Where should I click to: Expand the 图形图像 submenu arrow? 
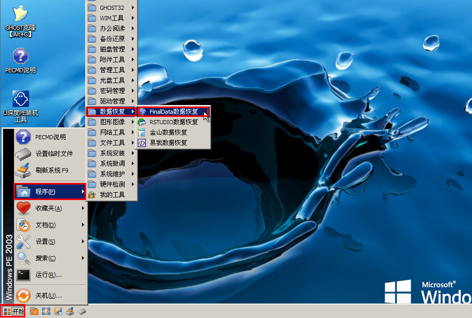133,122
